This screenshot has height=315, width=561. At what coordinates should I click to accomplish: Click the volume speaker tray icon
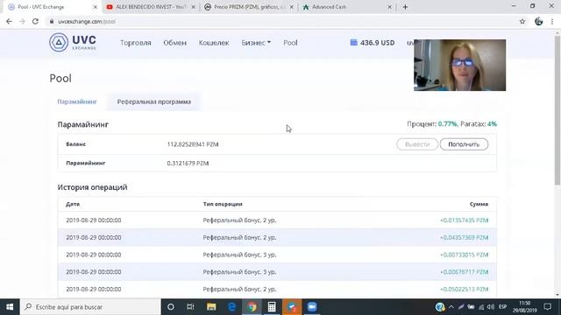coord(491,307)
